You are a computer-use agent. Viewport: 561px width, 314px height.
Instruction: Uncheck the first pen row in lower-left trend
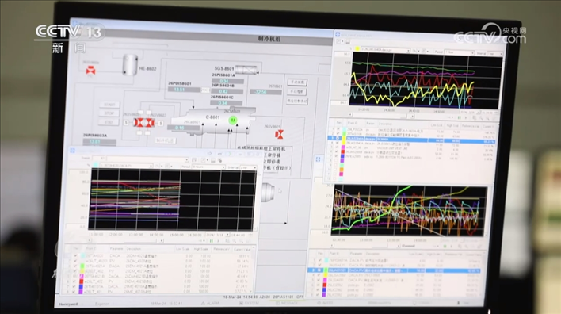point(75,255)
